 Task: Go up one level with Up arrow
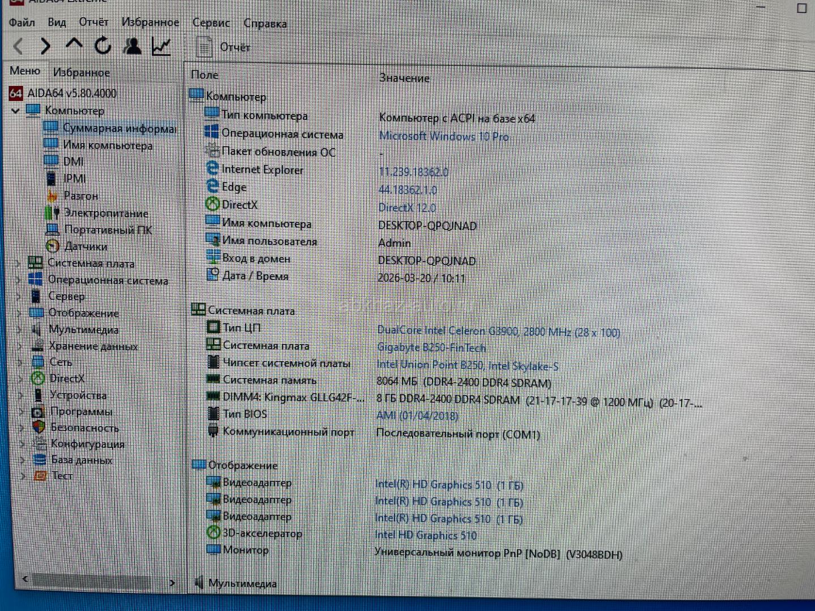(74, 45)
